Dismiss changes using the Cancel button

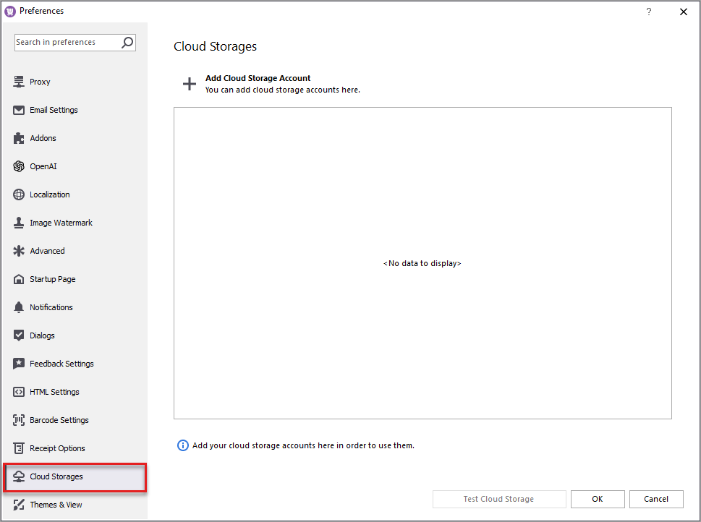coord(655,499)
